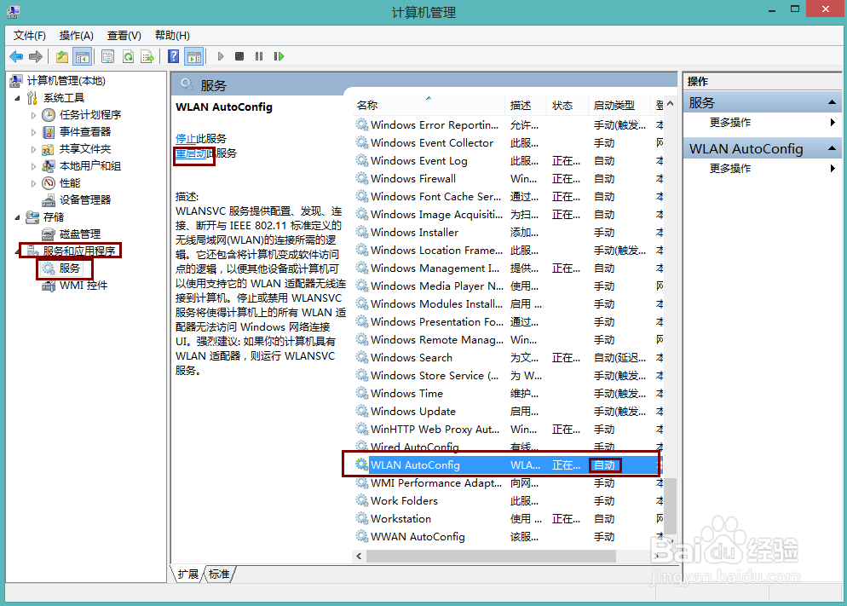Stop the service with the stop toolbar icon

(240, 56)
